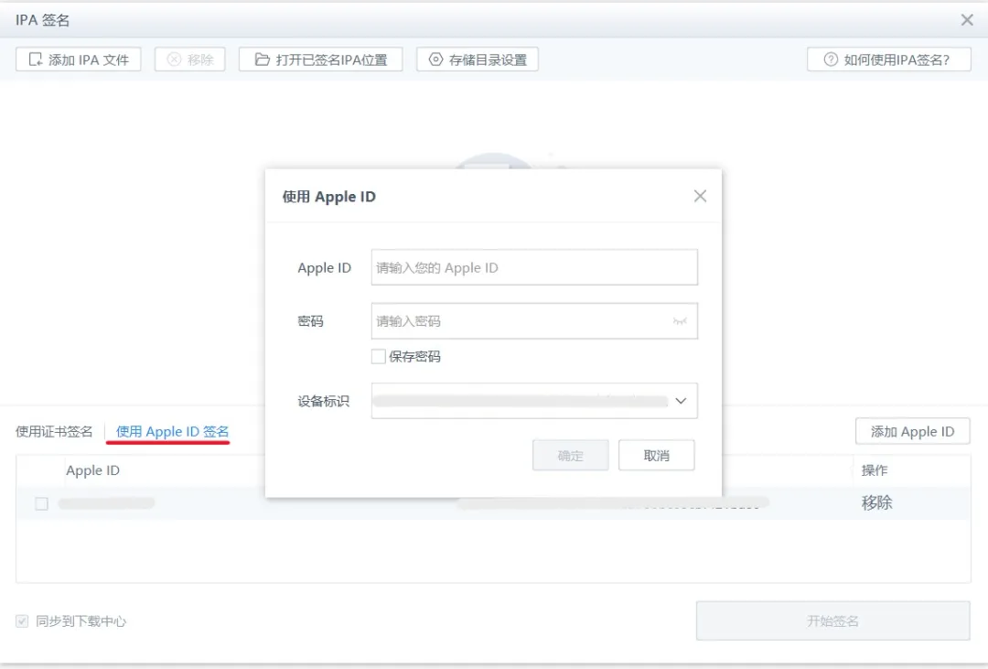Click the 添加 Apple ID button
This screenshot has height=669, width=988.
[912, 431]
